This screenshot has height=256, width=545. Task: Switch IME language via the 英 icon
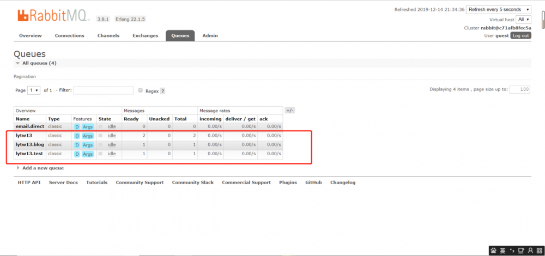pos(503,251)
